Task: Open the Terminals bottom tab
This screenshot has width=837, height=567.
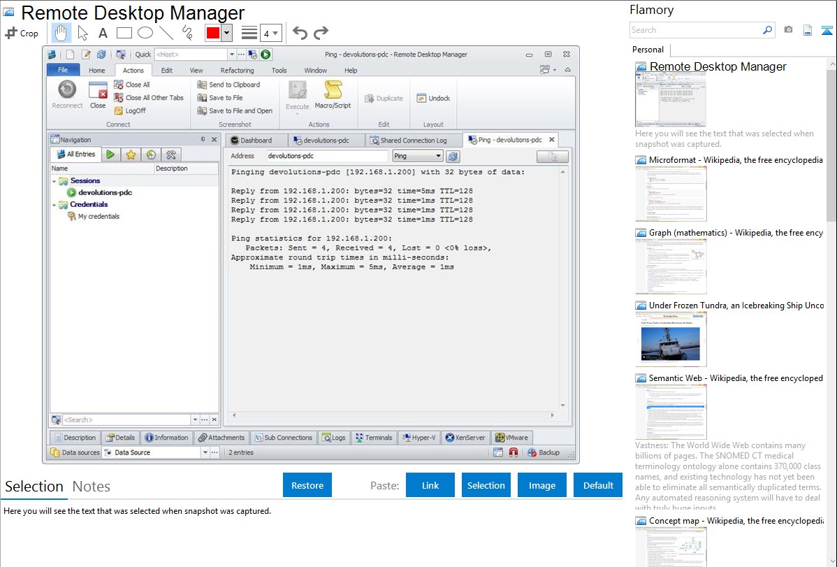Action: [x=374, y=438]
